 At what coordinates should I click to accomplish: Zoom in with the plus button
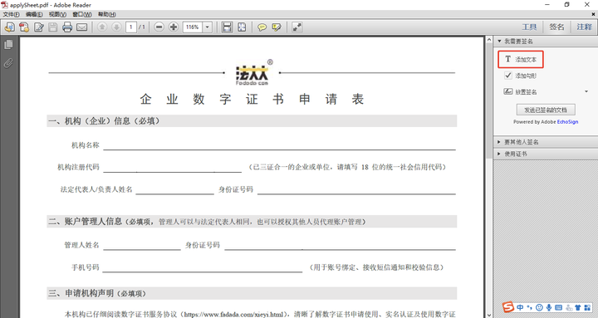coord(174,27)
